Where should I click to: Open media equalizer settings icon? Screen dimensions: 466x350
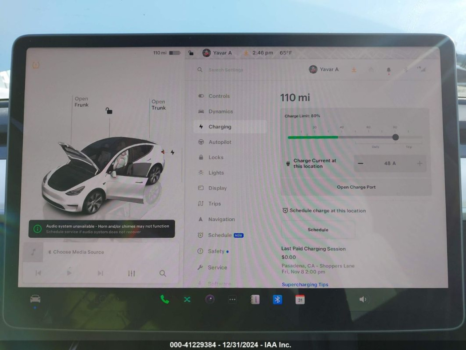point(131,273)
